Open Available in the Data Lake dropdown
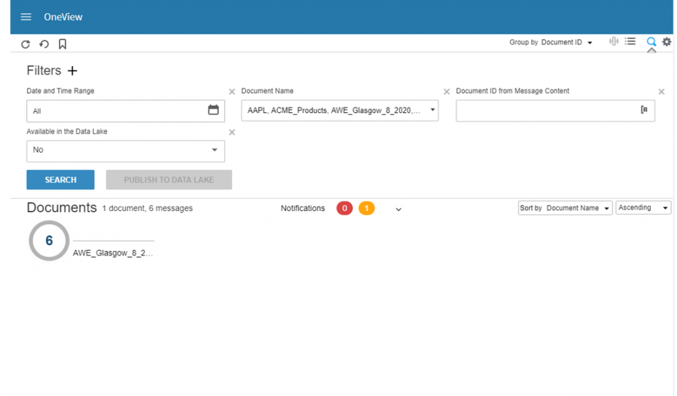Viewport: 677px width, 396px height. click(x=126, y=150)
